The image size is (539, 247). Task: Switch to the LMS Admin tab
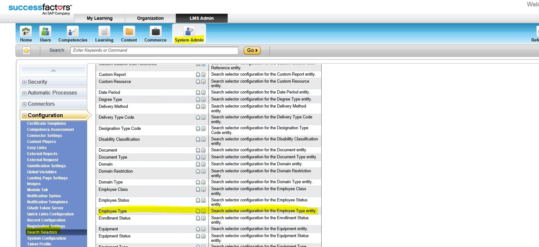(x=202, y=18)
